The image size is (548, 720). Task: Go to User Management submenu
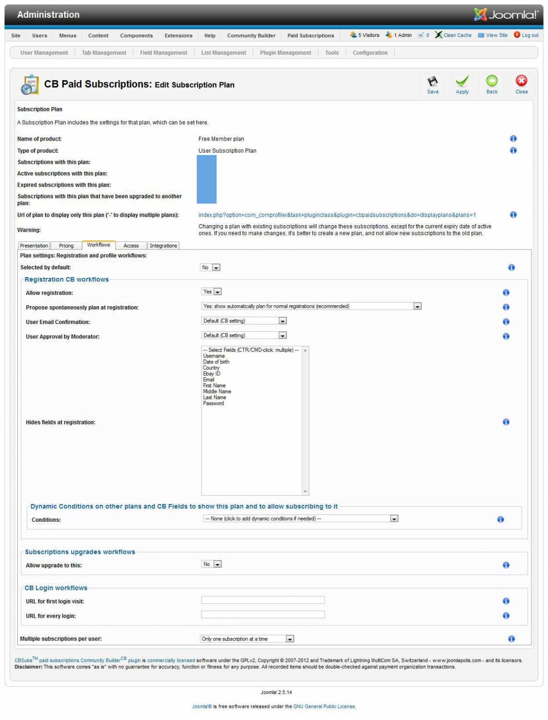point(44,53)
